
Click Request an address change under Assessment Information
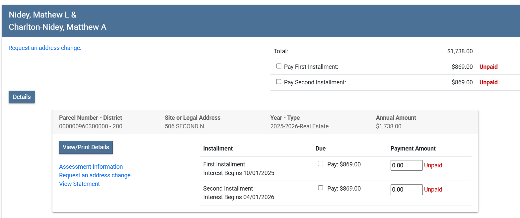[96, 175]
